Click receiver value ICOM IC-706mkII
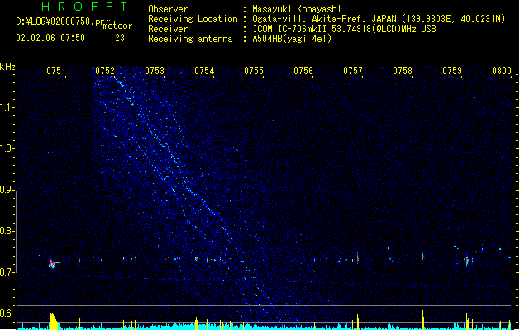 click(290, 29)
